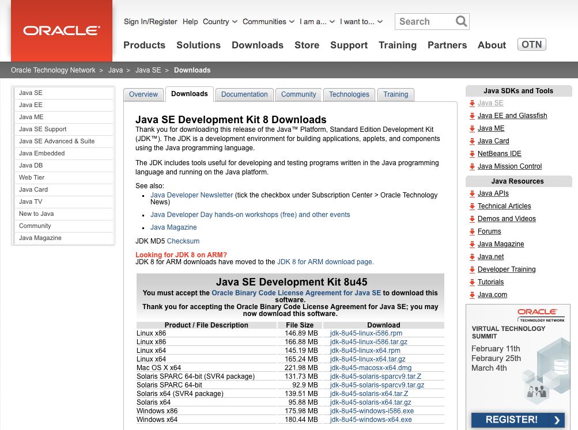Download jdk-8u45-windows-x64.exe

(x=371, y=419)
